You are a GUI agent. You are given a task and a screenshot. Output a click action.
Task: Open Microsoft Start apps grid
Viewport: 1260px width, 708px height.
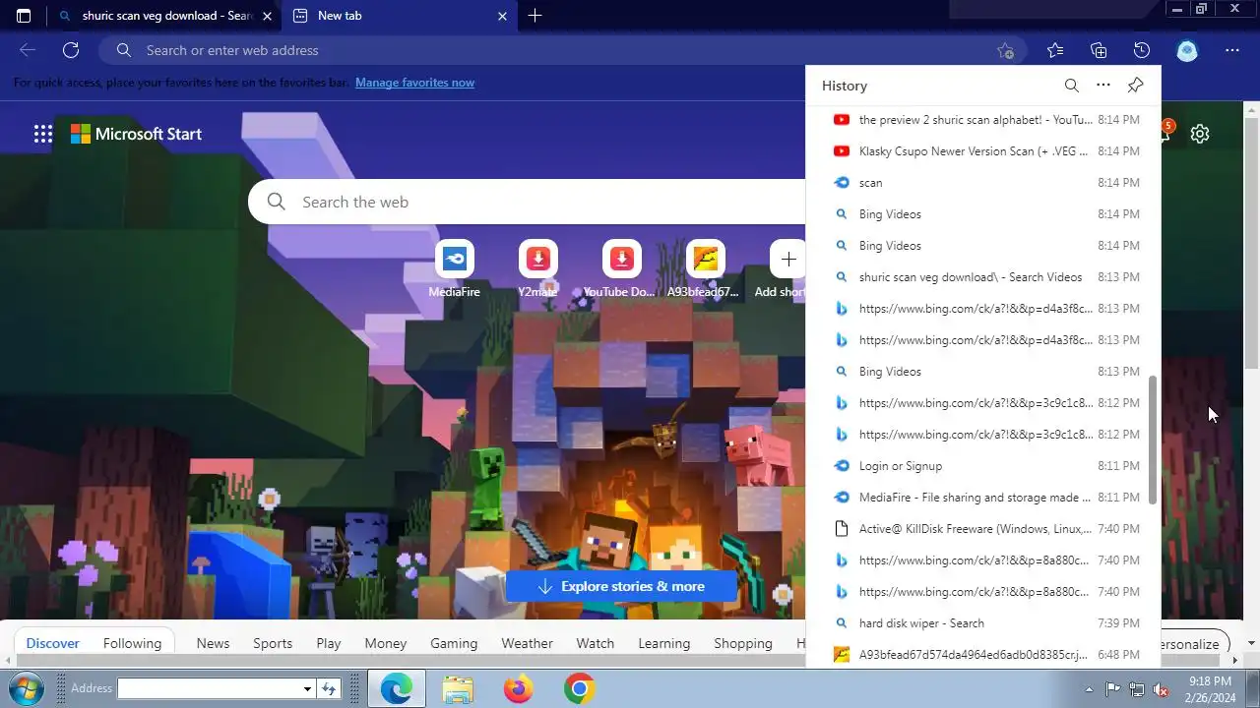point(43,134)
